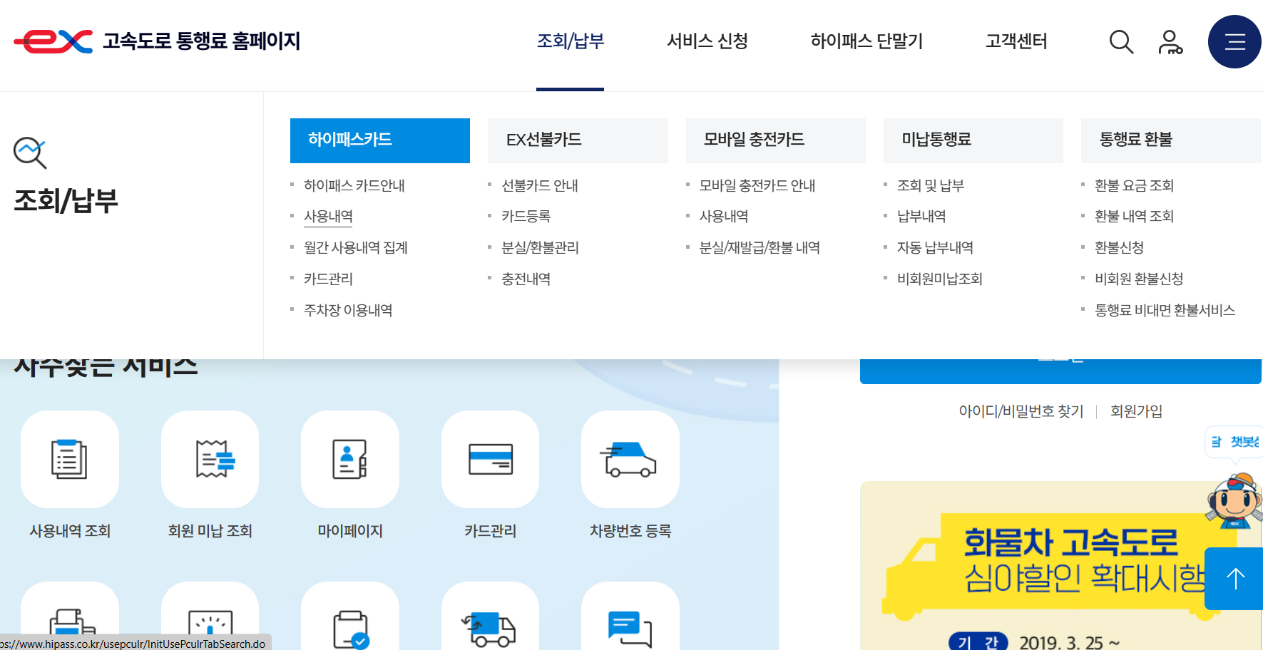Click the 아이디/비밀번호 찾기 link

1021,411
